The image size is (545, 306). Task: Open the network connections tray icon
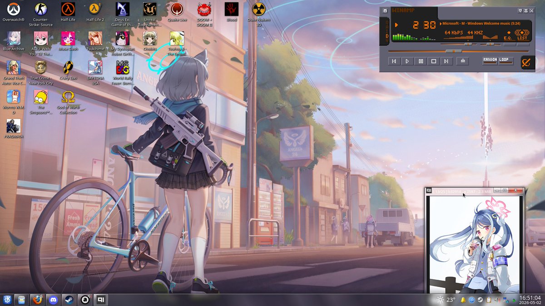tap(505, 300)
